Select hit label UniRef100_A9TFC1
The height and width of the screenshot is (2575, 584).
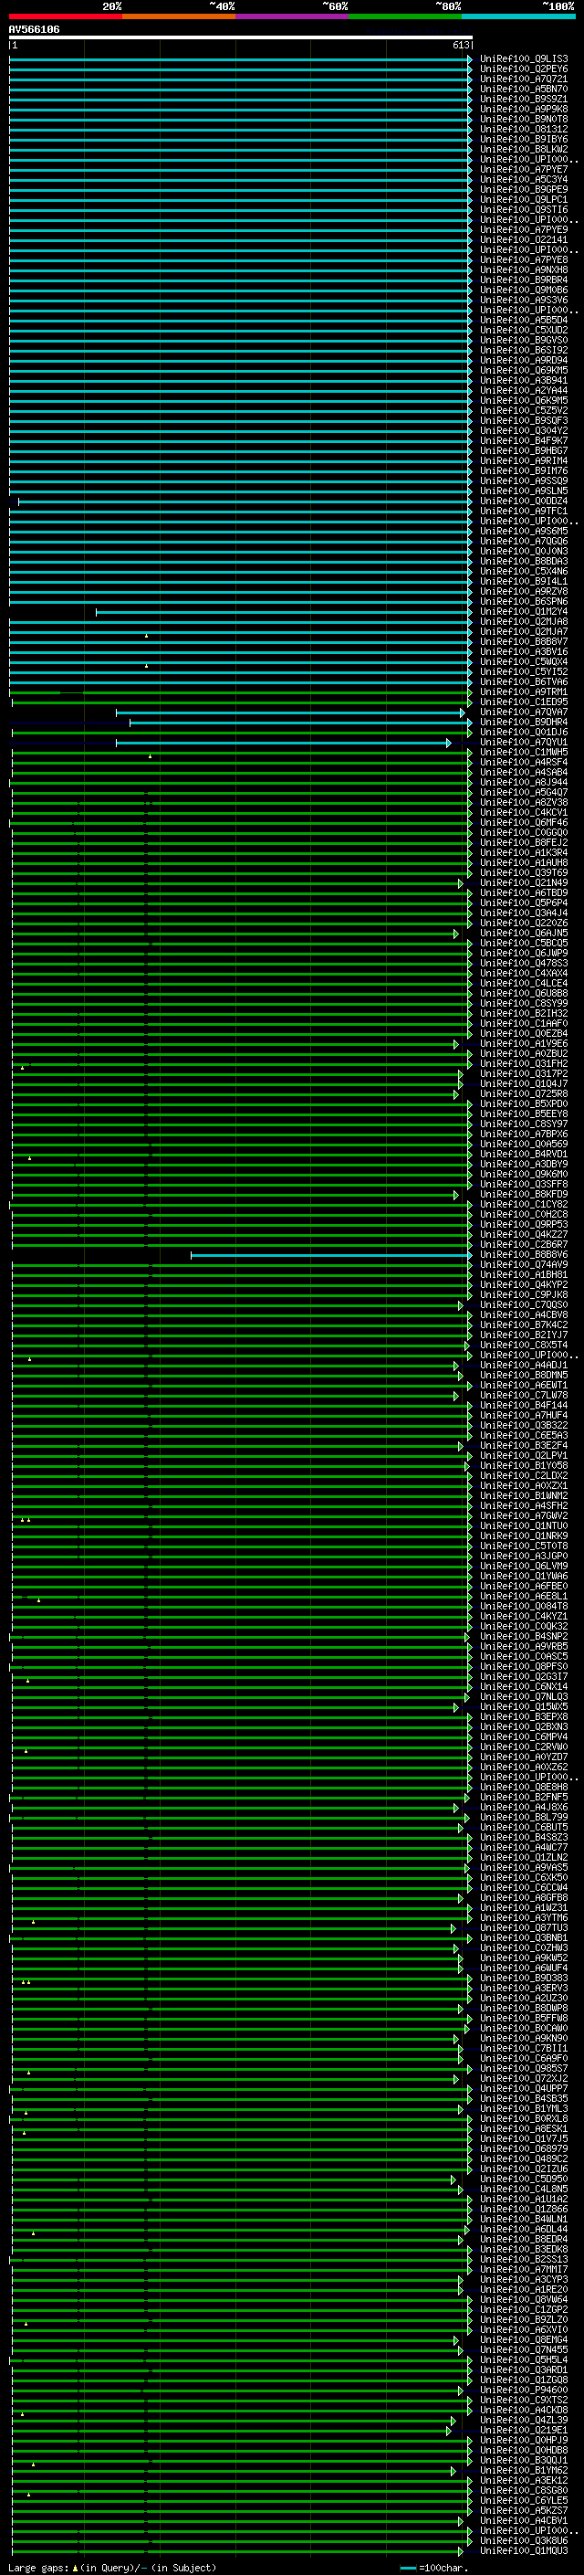523,512
